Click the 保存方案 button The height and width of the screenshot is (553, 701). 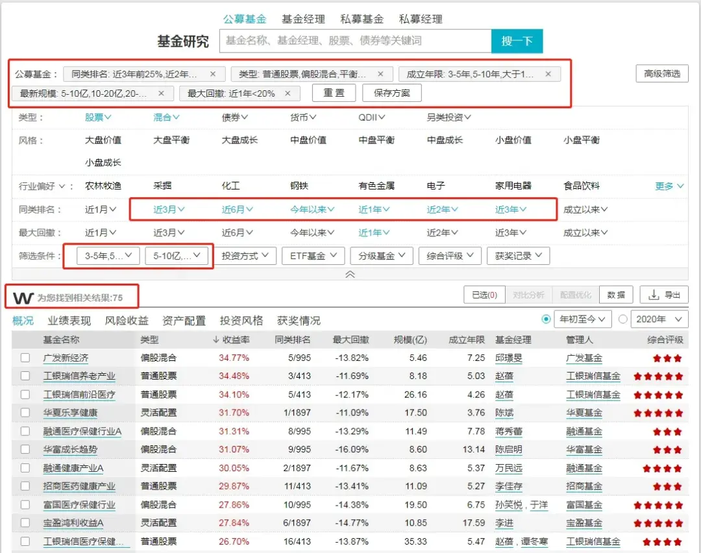[x=391, y=93]
